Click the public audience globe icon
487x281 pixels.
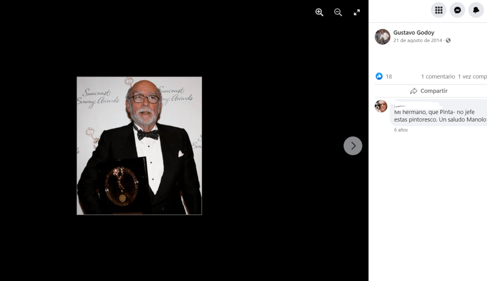[x=448, y=40]
